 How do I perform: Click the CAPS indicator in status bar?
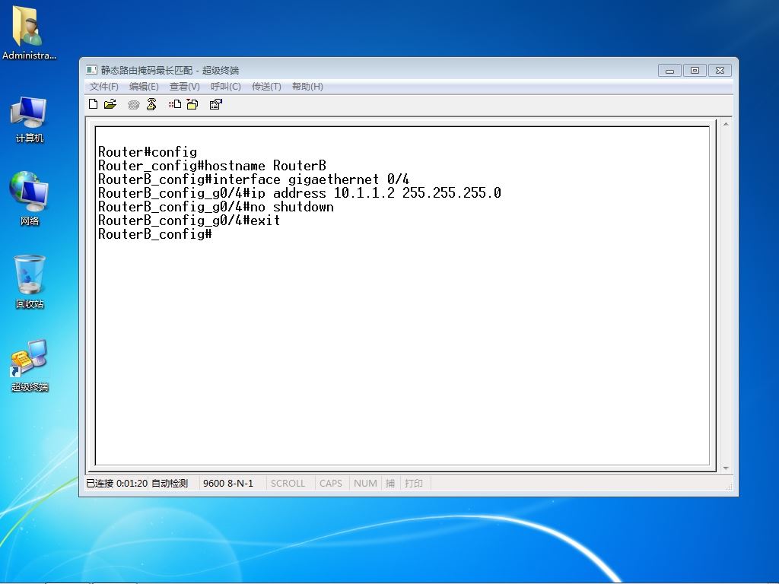coord(331,483)
